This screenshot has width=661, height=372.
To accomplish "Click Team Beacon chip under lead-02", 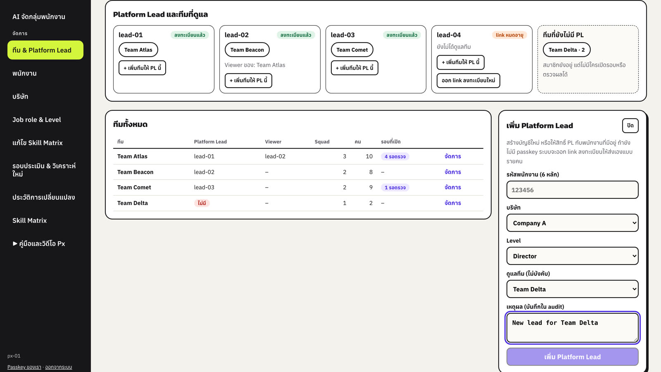I will click(247, 50).
